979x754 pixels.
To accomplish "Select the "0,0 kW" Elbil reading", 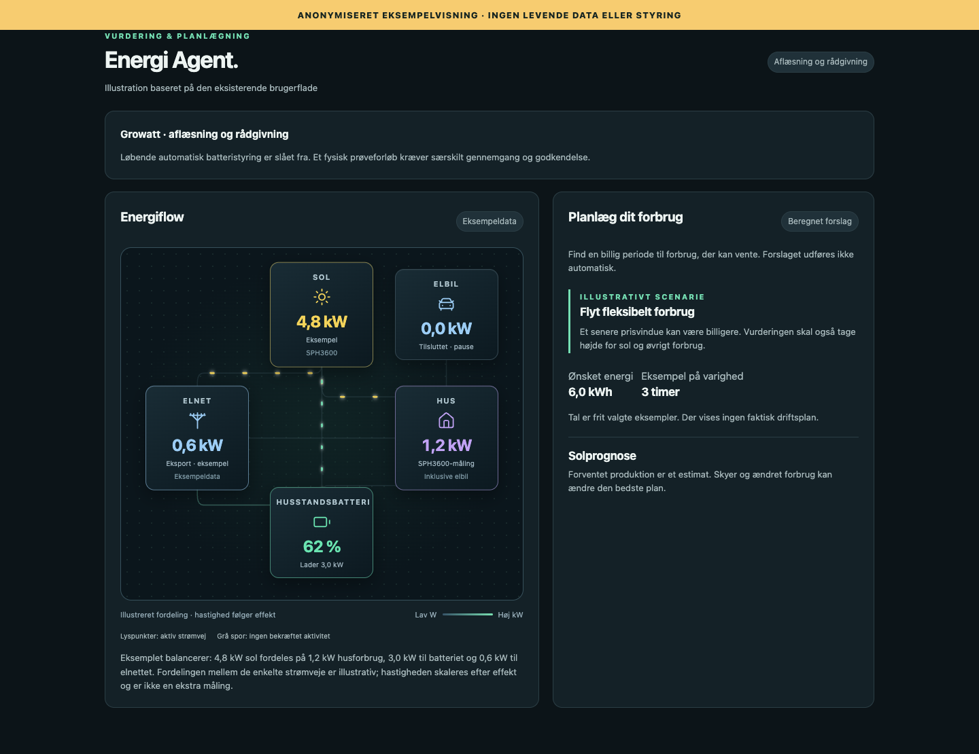I will 446,329.
